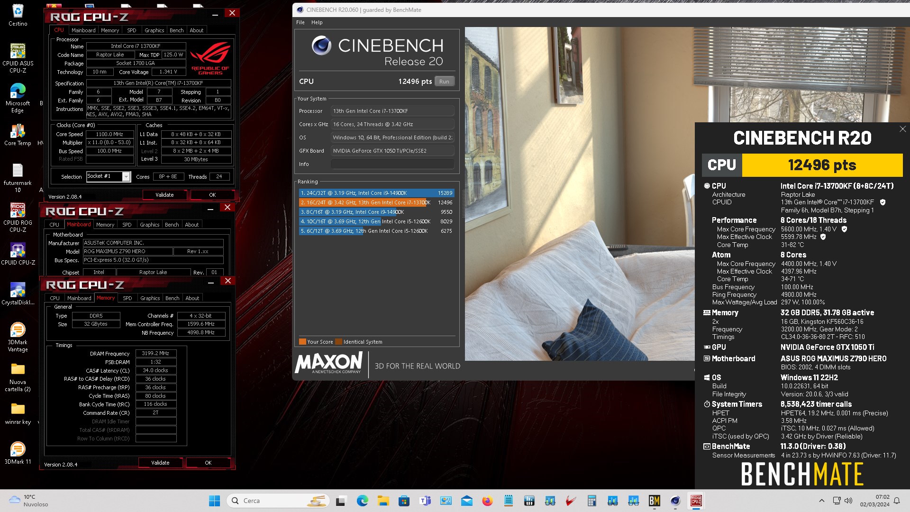Select ranking row 6C/12T i5-12600K 6275
Viewport: 910px width, 512px height.
click(x=376, y=231)
